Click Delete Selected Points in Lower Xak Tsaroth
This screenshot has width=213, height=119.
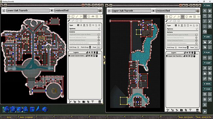tap(85, 40)
